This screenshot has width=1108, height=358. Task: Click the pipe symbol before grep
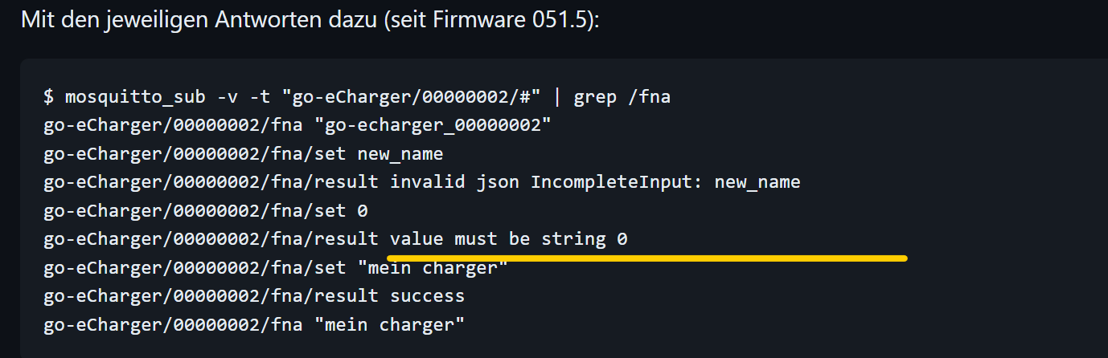click(556, 98)
